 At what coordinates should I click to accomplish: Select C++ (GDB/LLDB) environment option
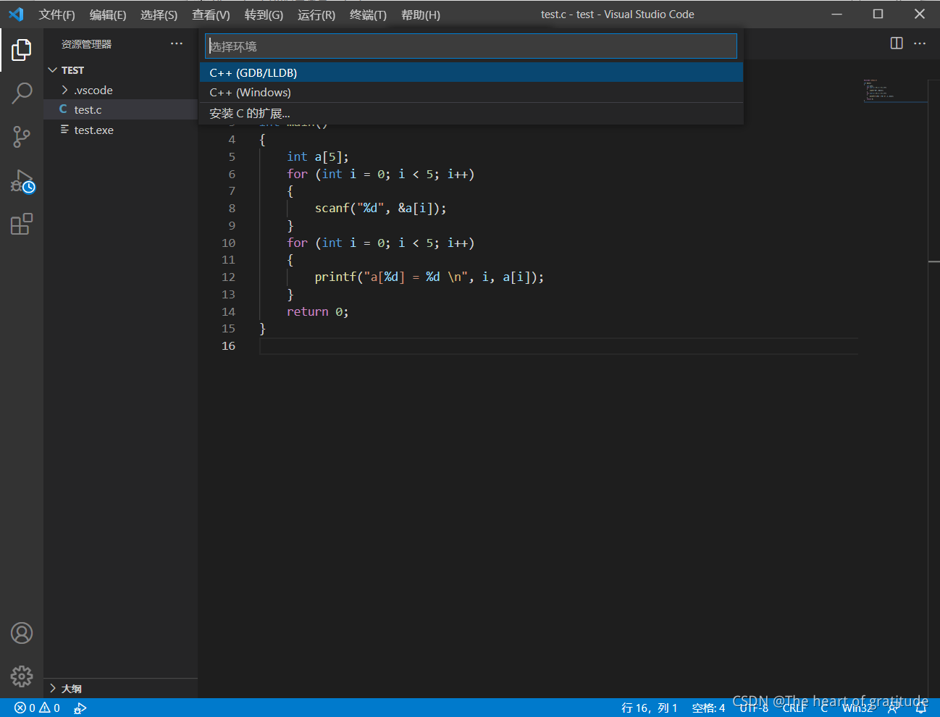471,72
